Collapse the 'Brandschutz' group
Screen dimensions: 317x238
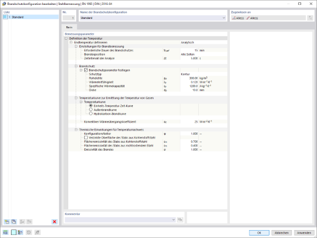[x=76, y=66]
